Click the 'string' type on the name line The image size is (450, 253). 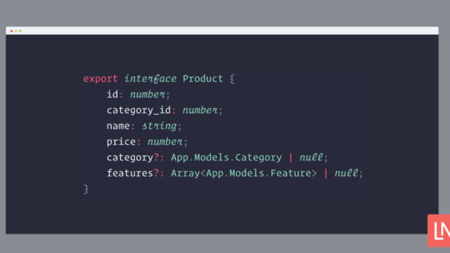[160, 126]
